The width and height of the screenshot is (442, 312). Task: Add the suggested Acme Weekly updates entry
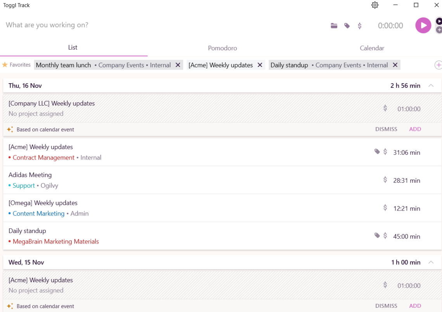[415, 306]
